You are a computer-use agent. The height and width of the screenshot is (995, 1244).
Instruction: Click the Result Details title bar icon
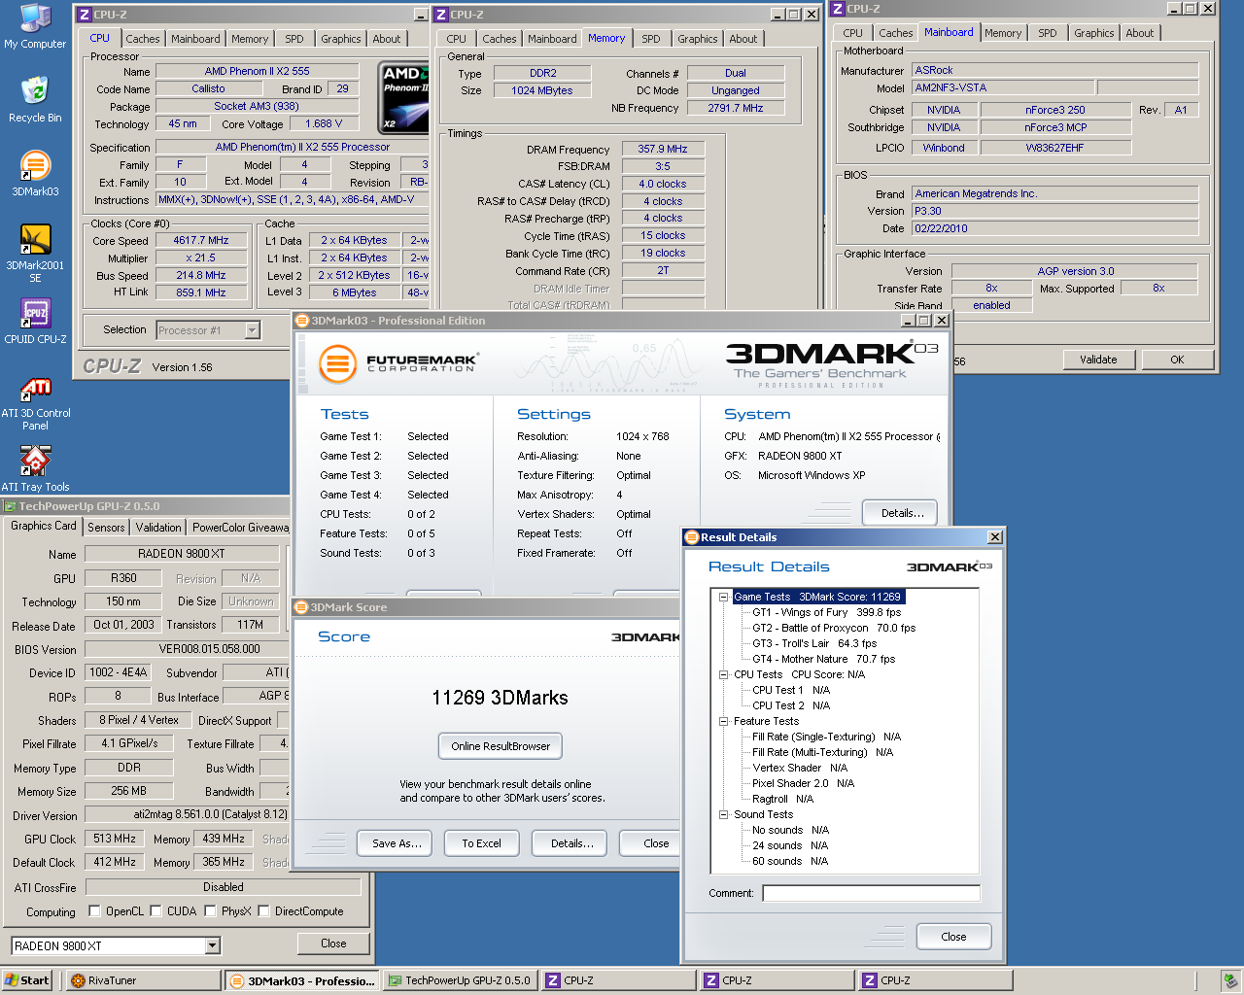(692, 537)
